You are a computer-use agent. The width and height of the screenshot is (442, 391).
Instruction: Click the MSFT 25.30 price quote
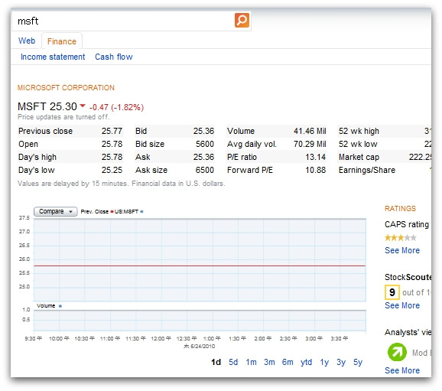click(47, 106)
